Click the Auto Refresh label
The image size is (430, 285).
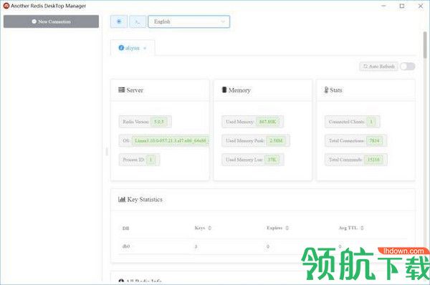378,67
